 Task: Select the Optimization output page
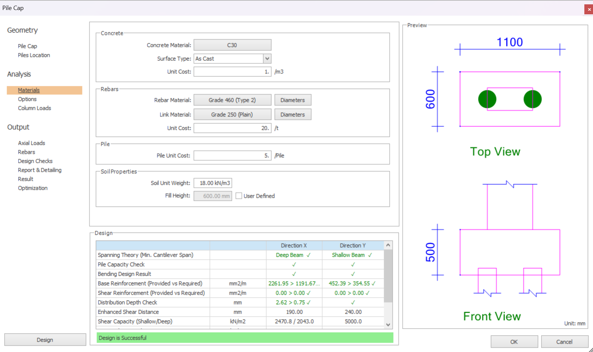pos(33,188)
